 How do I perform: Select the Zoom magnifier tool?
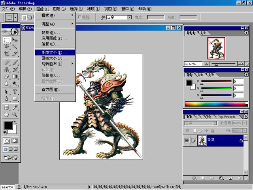[x=15, y=114]
